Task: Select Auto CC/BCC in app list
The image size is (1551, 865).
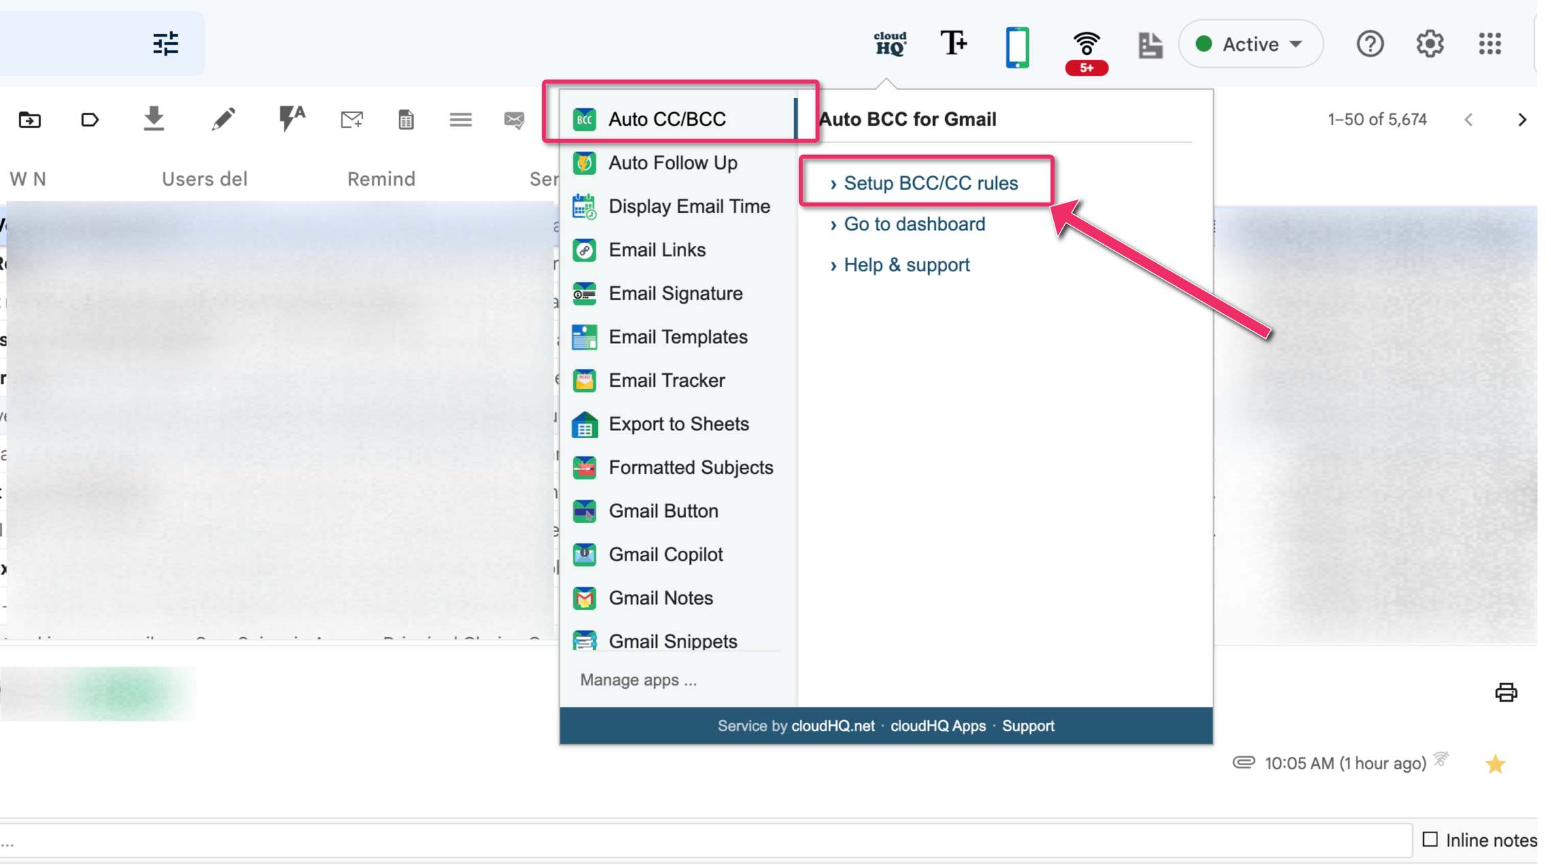Action: point(678,119)
